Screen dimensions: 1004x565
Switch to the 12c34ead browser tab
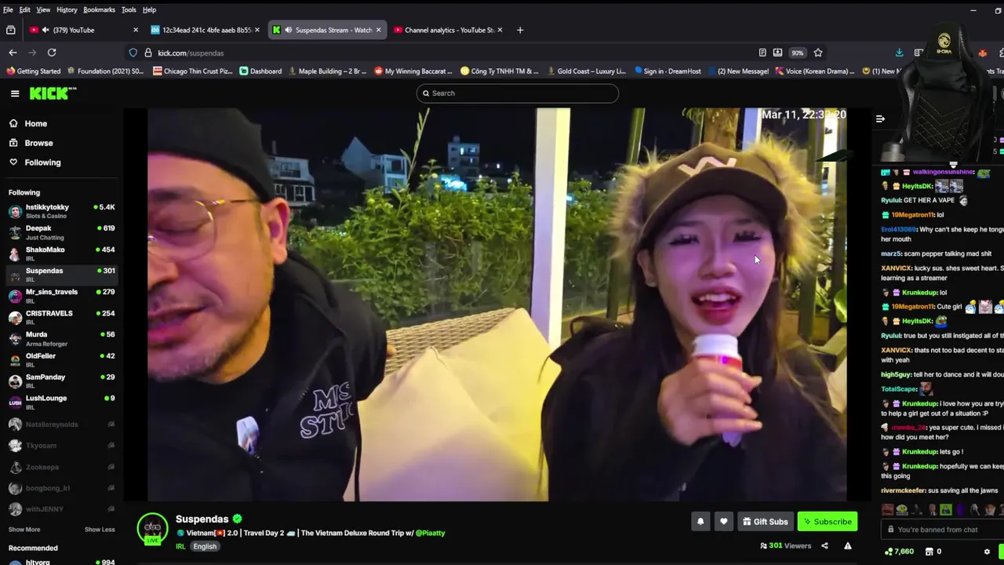(x=206, y=30)
